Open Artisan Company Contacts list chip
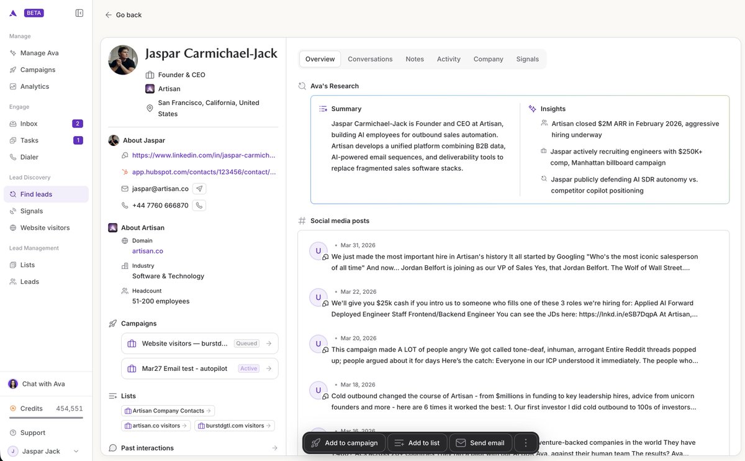The height and width of the screenshot is (461, 745). pos(168,411)
